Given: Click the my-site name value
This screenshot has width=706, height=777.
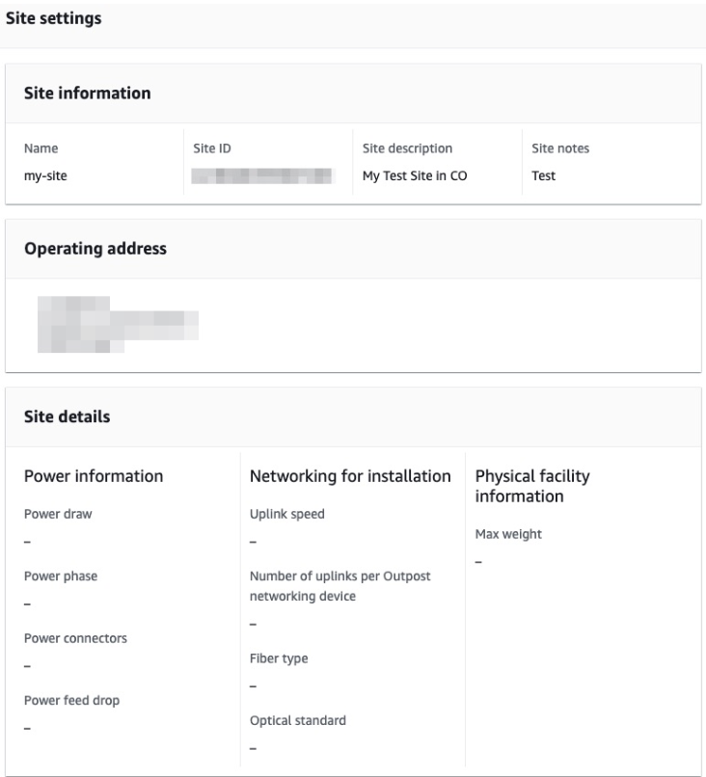Looking at the screenshot, I should coord(45,176).
